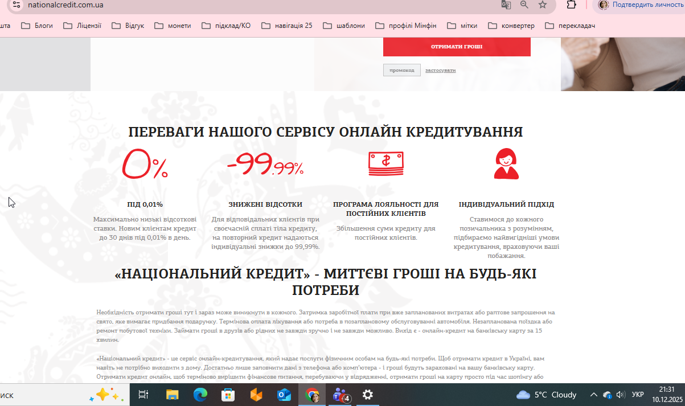Open the перекладач bookmarks folder
This screenshot has height=406, width=685.
(x=570, y=26)
